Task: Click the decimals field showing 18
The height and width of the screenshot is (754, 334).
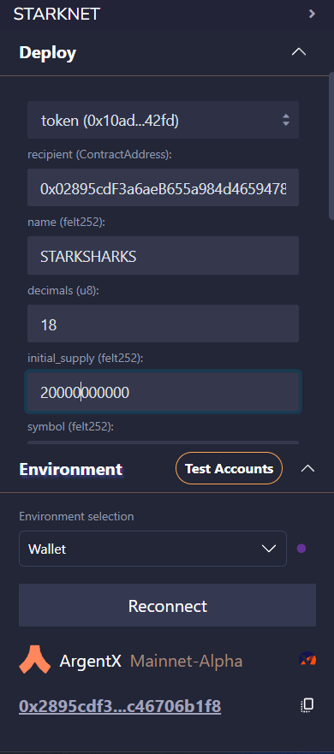Action: pyautogui.click(x=164, y=324)
